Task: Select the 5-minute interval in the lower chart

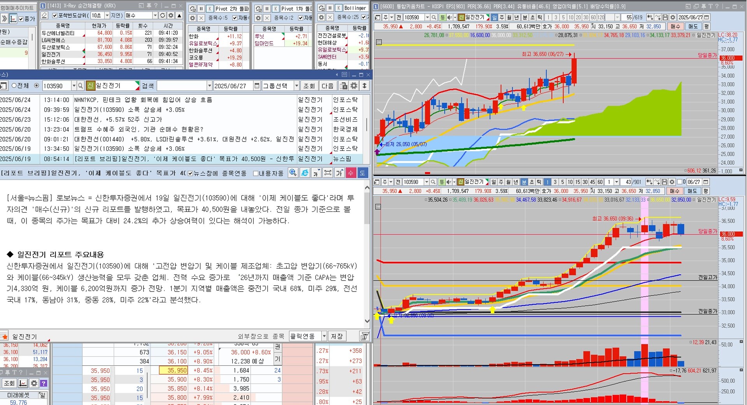Action: click(x=563, y=182)
